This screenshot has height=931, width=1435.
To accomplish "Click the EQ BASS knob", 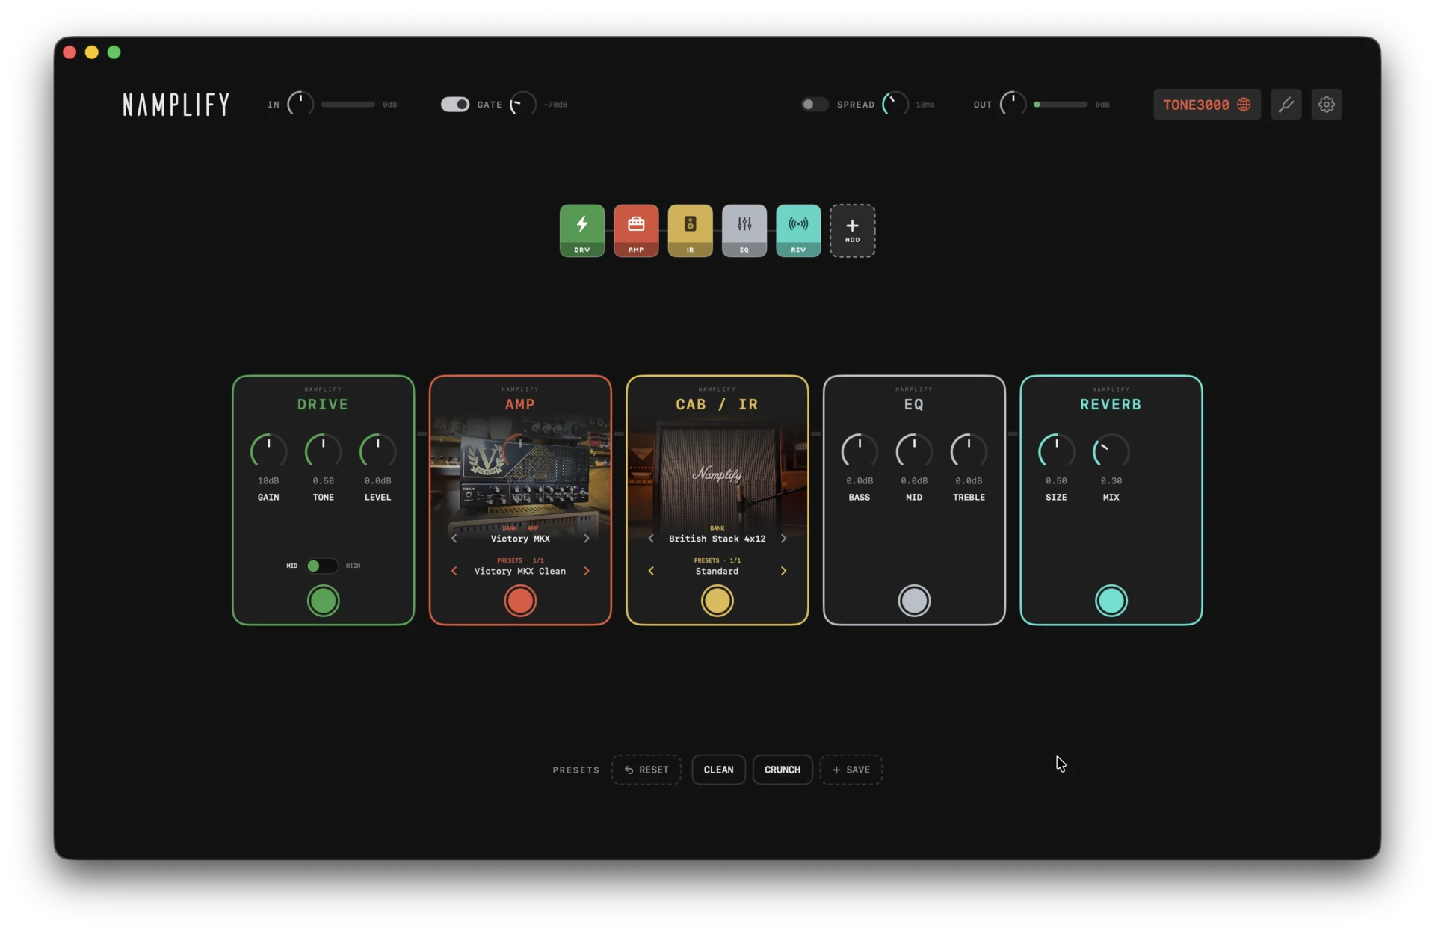I will [860, 451].
